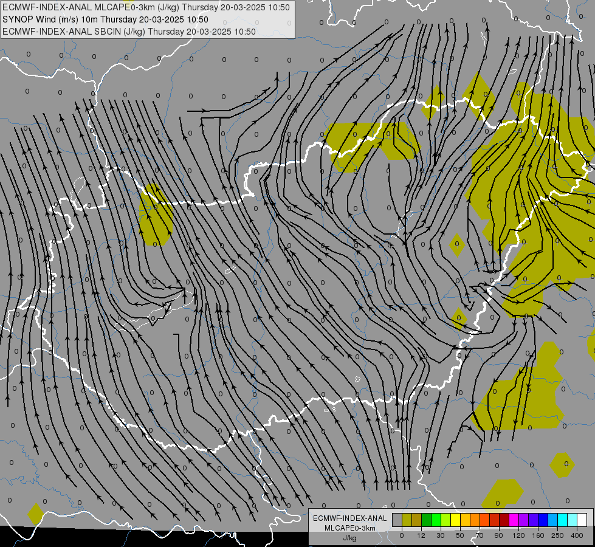Click the legend value 50
Screen dimensions: 595x547
coord(460,535)
